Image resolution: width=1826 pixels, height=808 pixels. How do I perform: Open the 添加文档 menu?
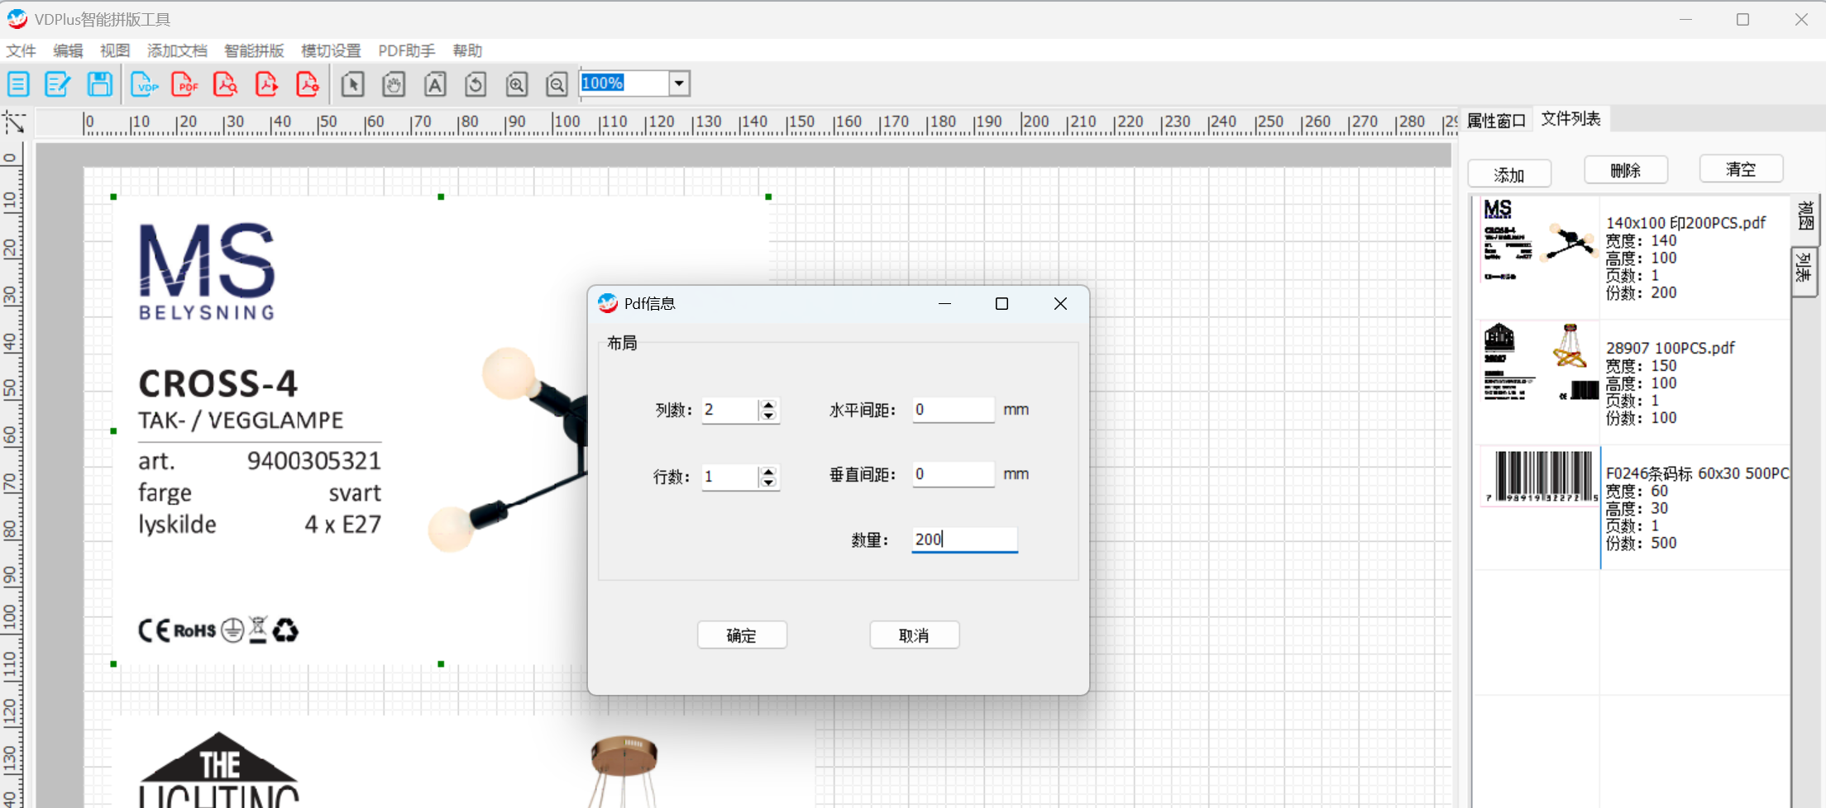pyautogui.click(x=177, y=50)
